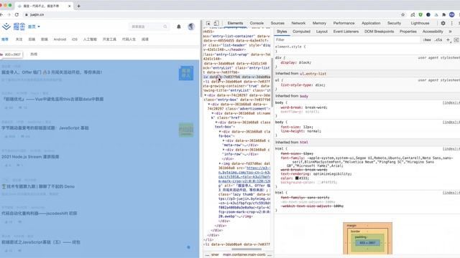Click the breadcrumb overflow ellipsis button

(207, 255)
